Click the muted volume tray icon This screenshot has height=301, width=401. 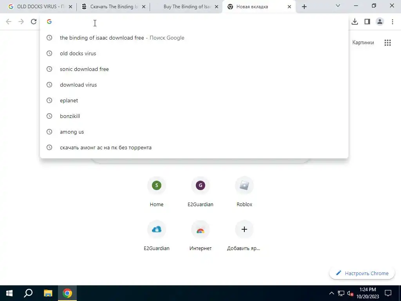[350, 293]
